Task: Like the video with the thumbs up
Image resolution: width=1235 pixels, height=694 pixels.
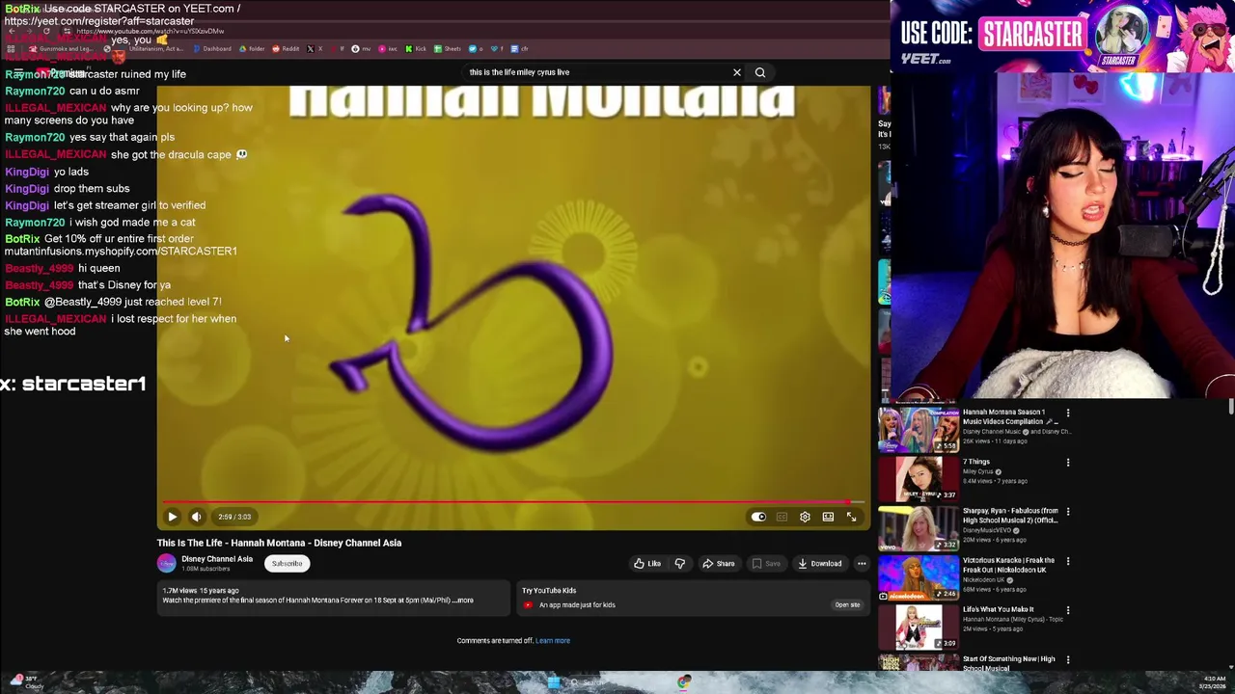Action: coord(647,564)
